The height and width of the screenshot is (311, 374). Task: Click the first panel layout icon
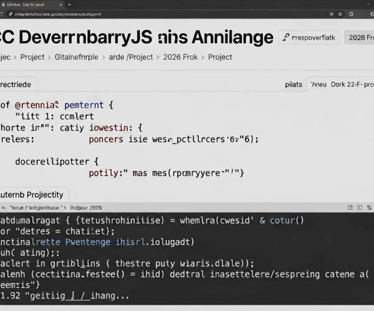coord(350,208)
